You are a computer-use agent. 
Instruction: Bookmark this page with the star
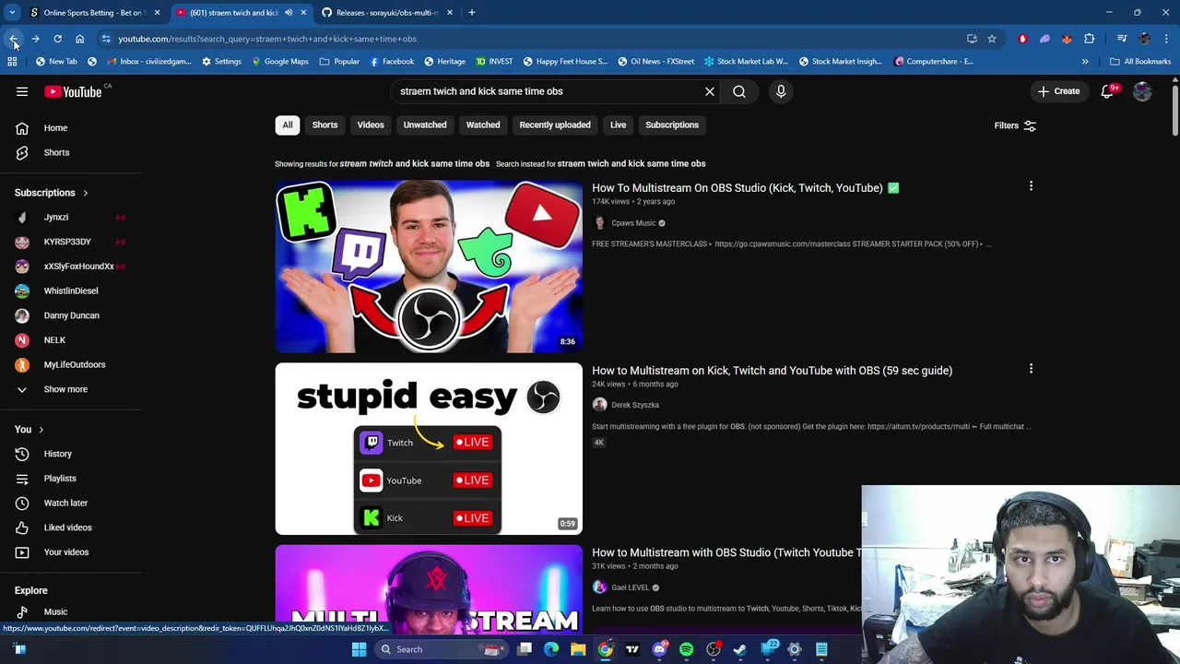point(992,39)
